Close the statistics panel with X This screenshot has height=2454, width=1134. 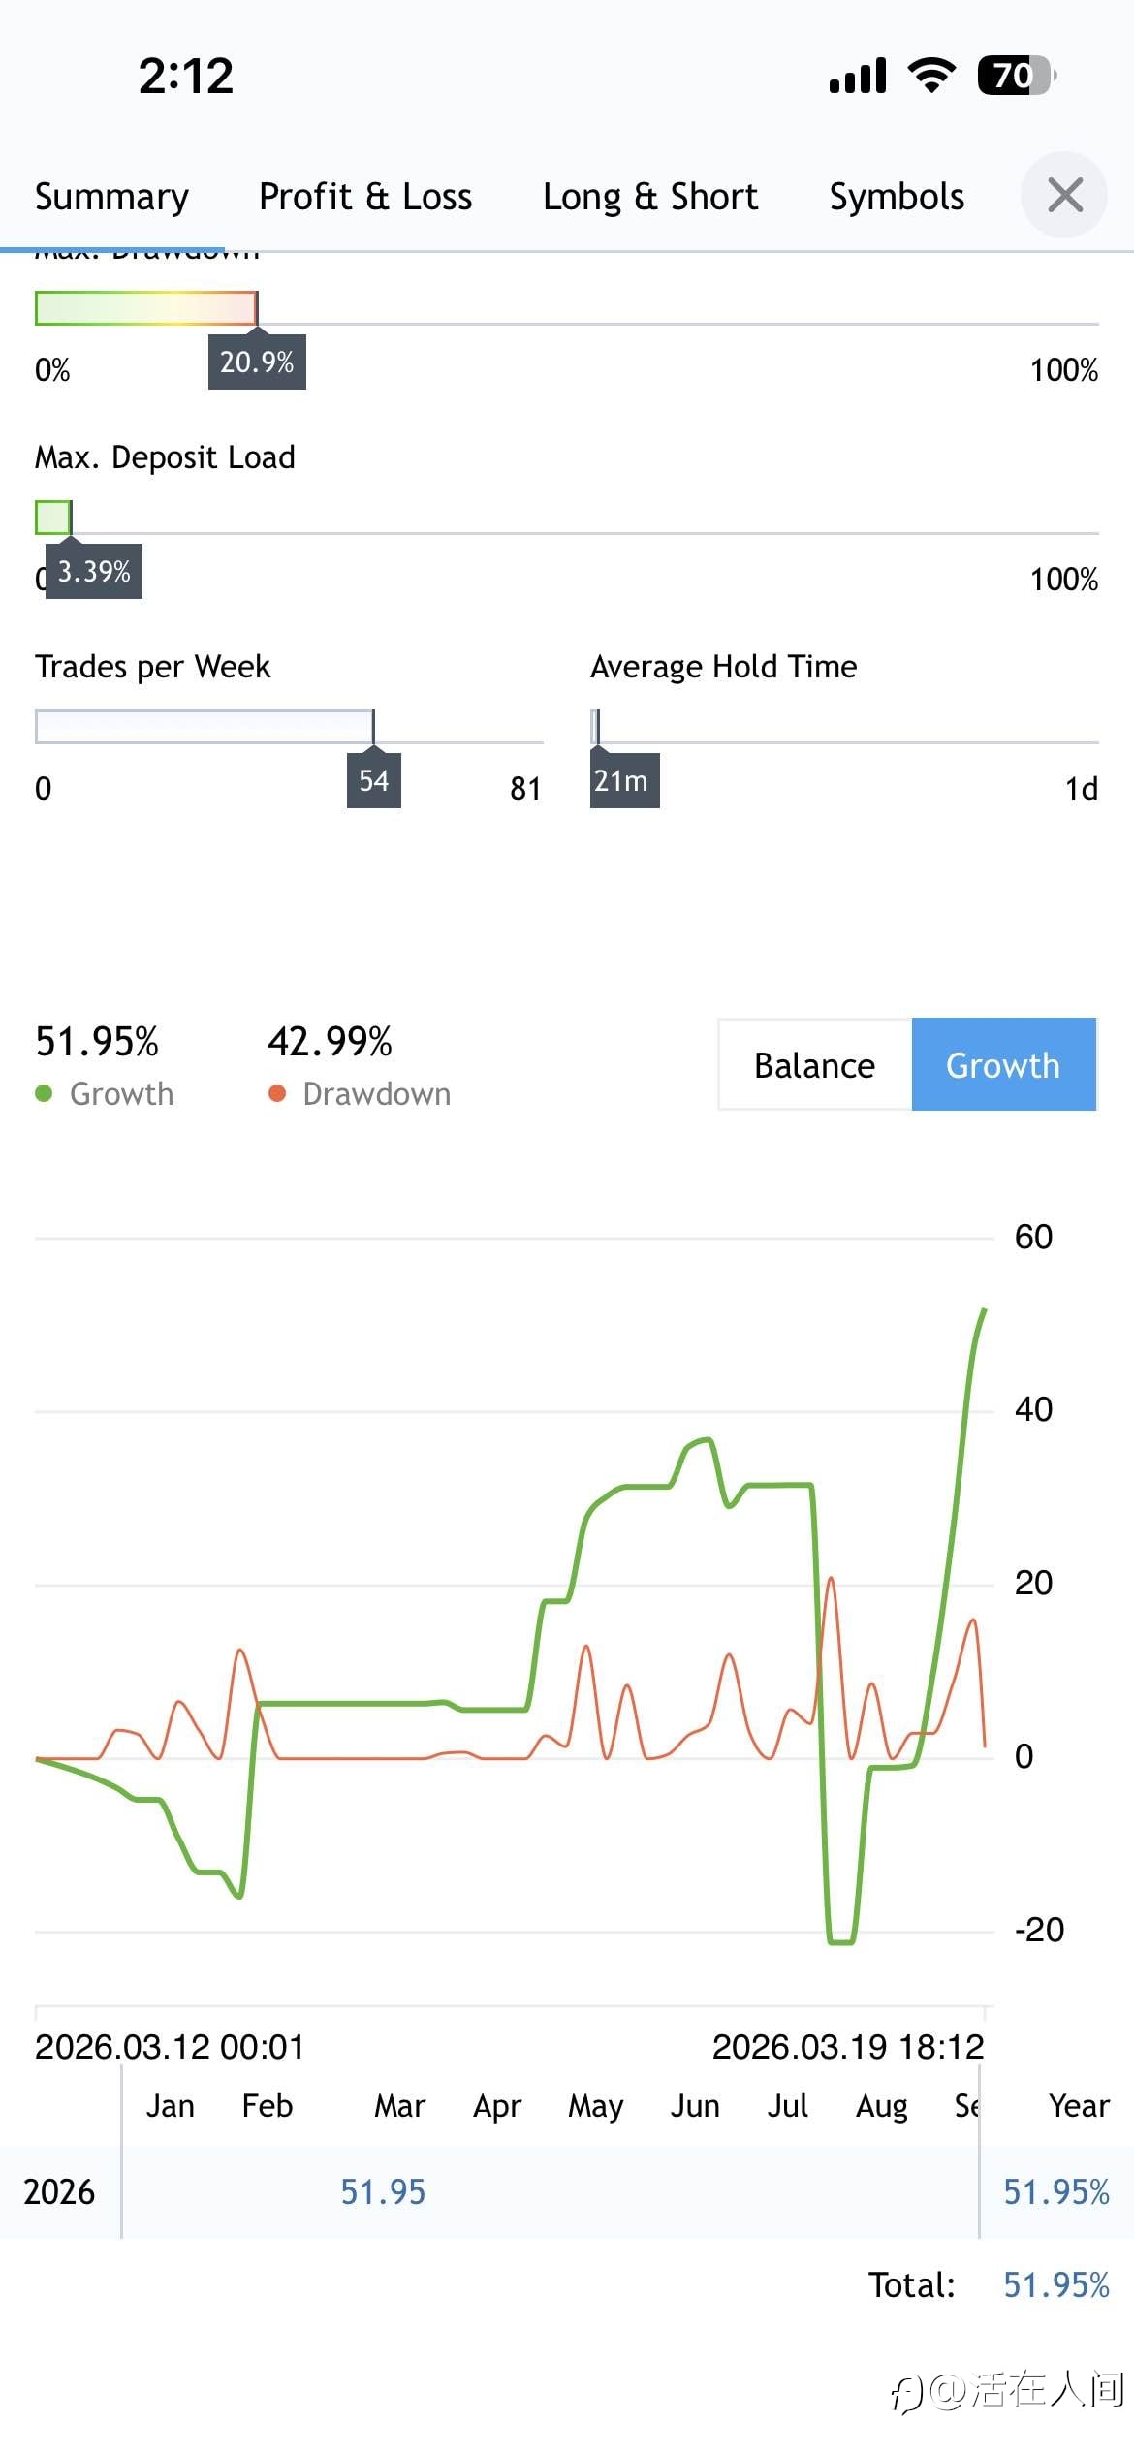coord(1064,196)
